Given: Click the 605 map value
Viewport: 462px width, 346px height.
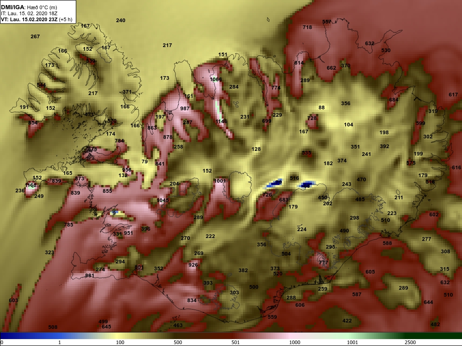Looking at the screenshot, I should pos(370,272).
